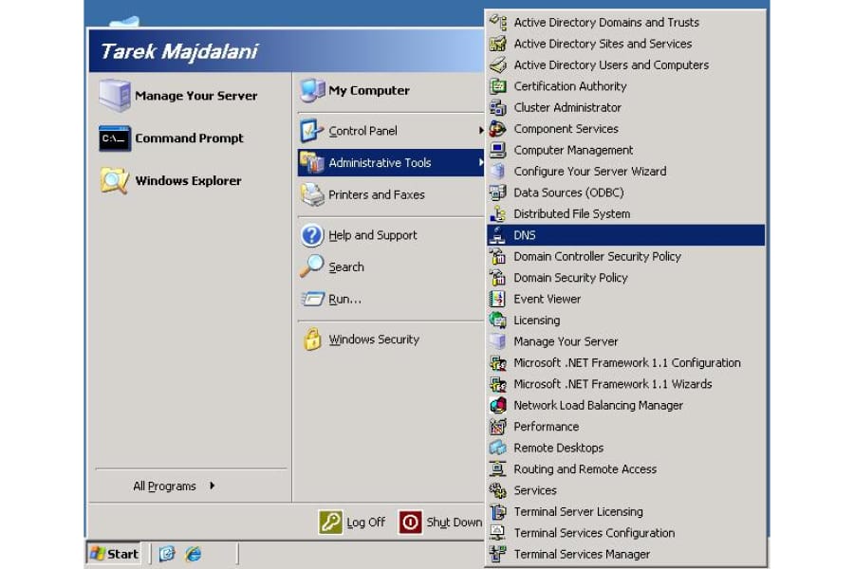Click the Log Off button

pyautogui.click(x=352, y=523)
